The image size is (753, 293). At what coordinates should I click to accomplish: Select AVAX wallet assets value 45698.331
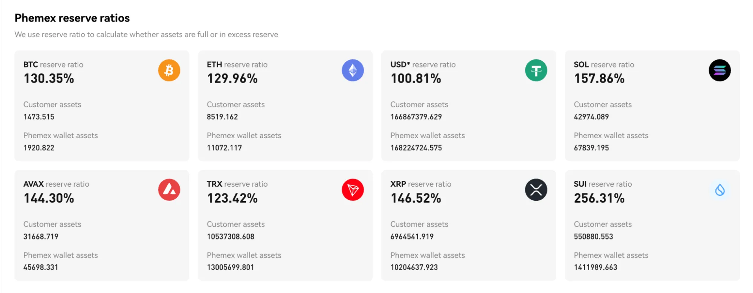click(x=41, y=267)
